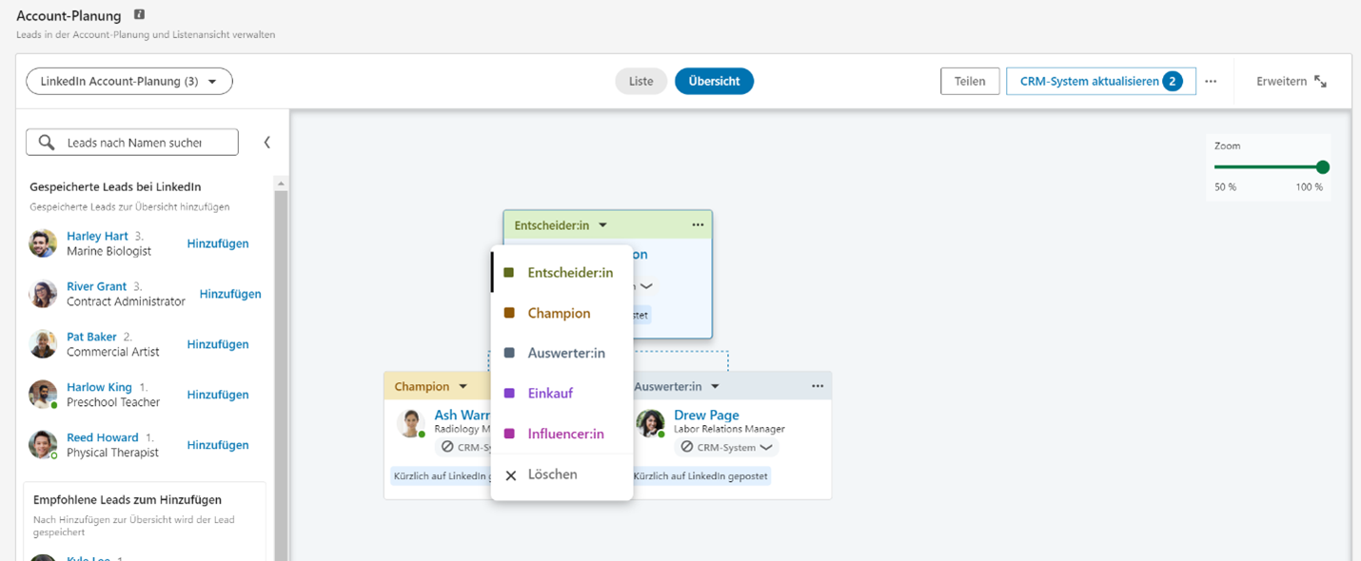Open Ash's name link in Champion card
The width and height of the screenshot is (1361, 561).
463,416
